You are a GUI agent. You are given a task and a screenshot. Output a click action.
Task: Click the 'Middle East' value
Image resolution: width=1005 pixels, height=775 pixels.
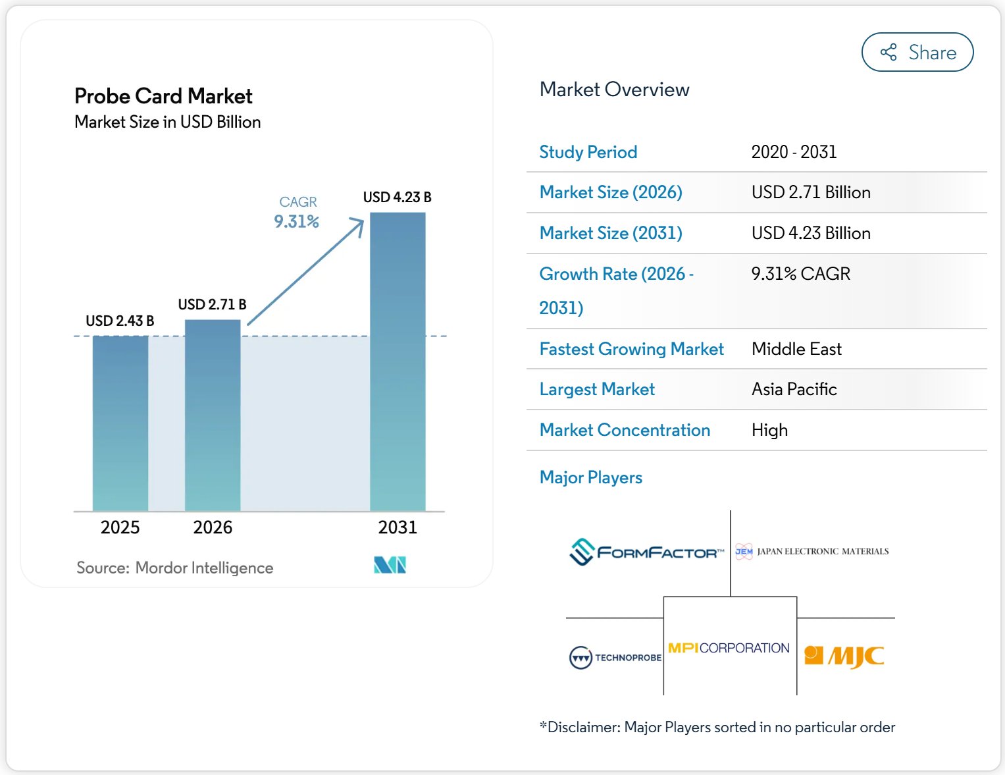(x=796, y=349)
